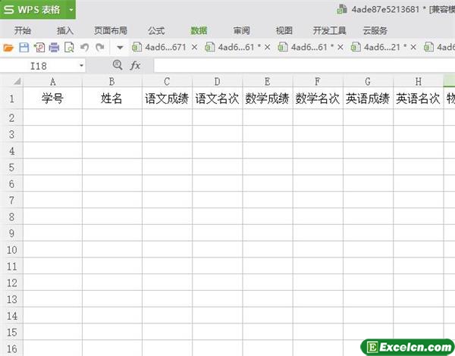The image size is (455, 356).
Task: Click cell containing 数学成绩
Action: tap(268, 98)
